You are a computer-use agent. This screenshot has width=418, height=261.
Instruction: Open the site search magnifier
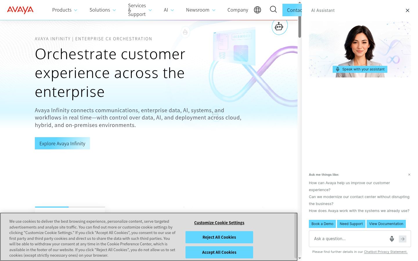tap(273, 10)
